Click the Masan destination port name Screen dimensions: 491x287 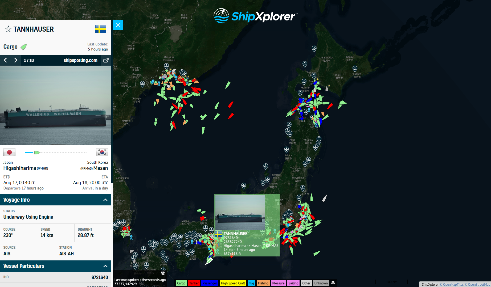101,168
